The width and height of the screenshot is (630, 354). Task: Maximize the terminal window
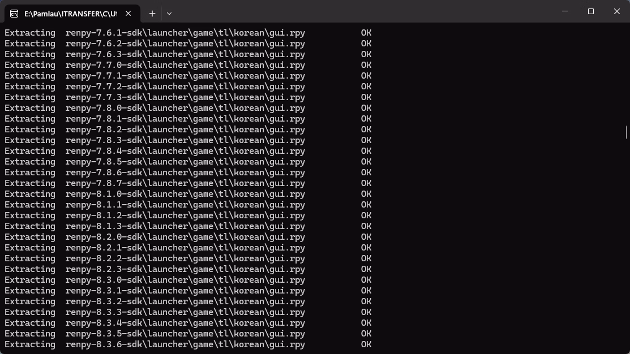(590, 11)
